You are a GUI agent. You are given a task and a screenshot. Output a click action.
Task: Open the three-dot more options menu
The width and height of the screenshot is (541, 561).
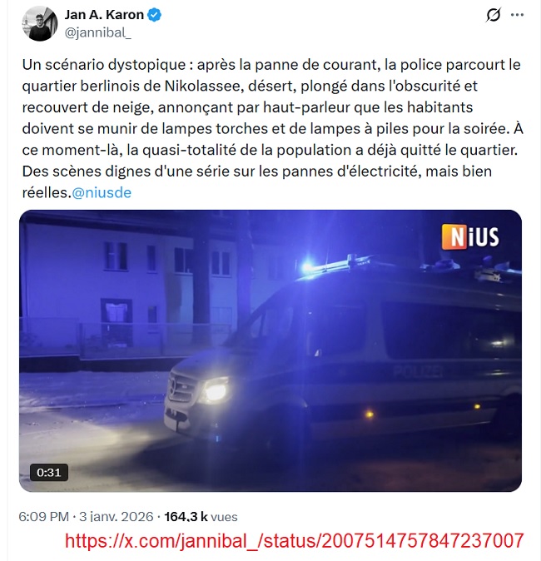pyautogui.click(x=517, y=15)
